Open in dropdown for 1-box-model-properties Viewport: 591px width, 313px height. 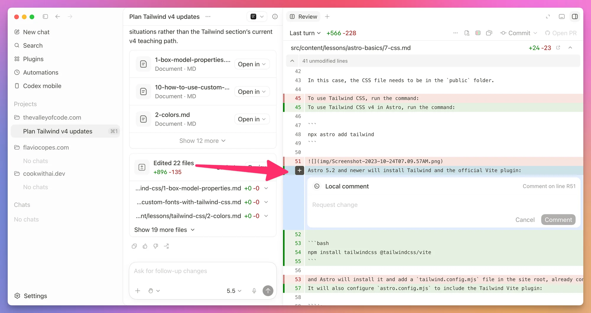click(252, 64)
